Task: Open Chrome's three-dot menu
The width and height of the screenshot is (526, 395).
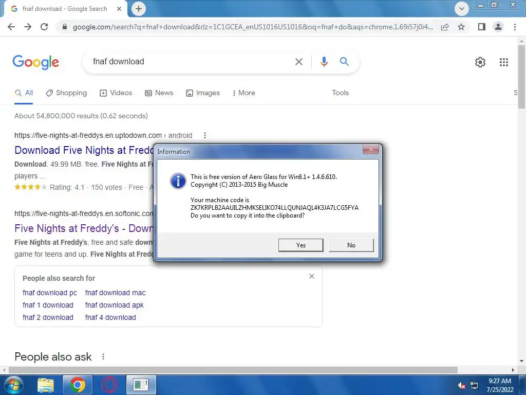Action: [515, 27]
